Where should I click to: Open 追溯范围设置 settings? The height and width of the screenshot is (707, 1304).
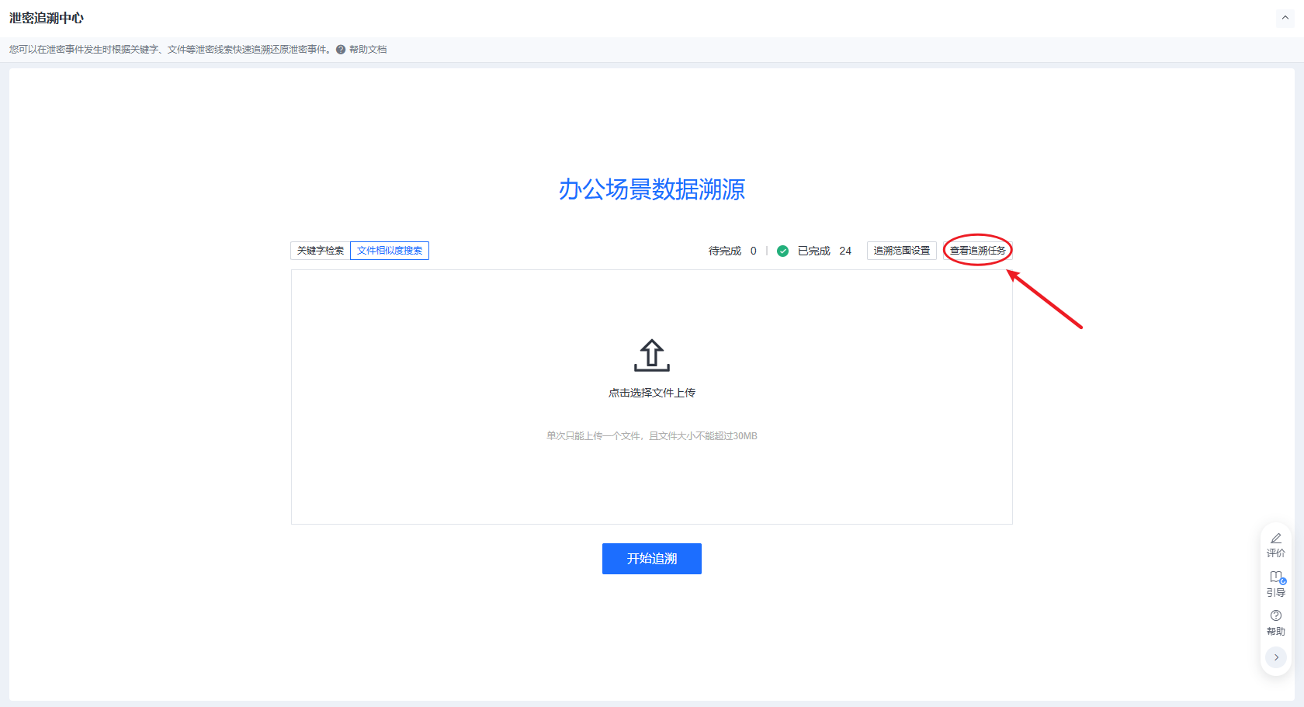pyautogui.click(x=901, y=251)
